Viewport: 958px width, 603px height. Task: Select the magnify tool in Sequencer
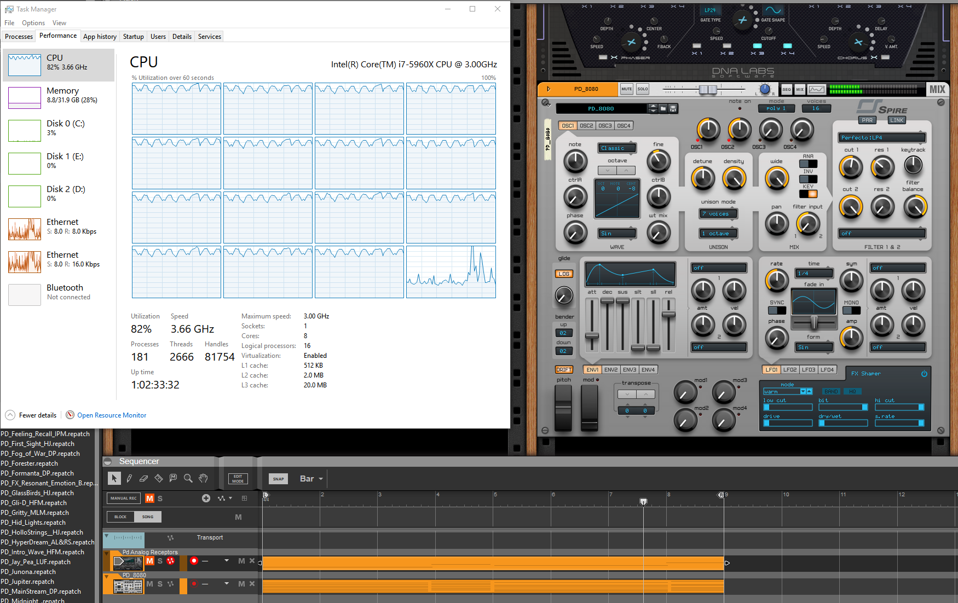(x=188, y=478)
